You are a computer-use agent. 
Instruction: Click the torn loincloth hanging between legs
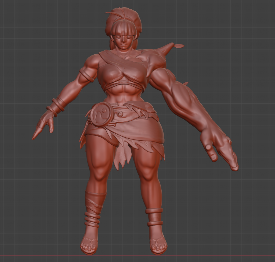coord(122,158)
